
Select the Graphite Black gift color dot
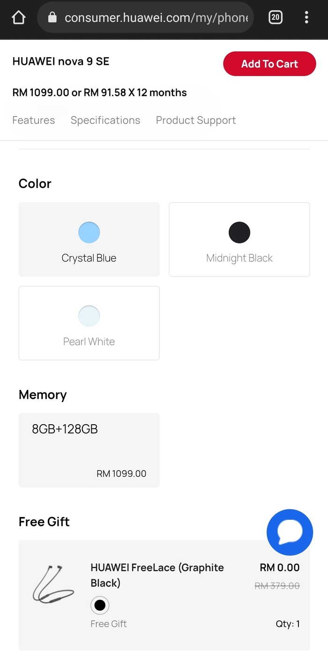coord(100,605)
